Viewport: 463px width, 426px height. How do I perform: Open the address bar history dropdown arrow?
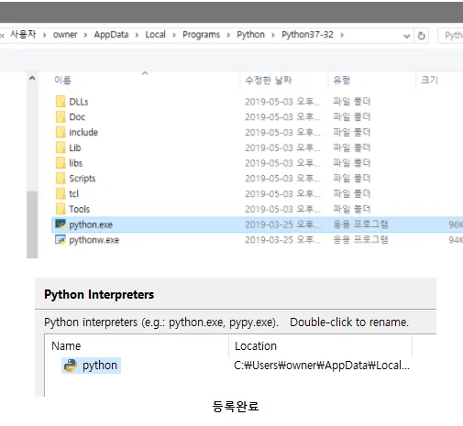coord(406,36)
